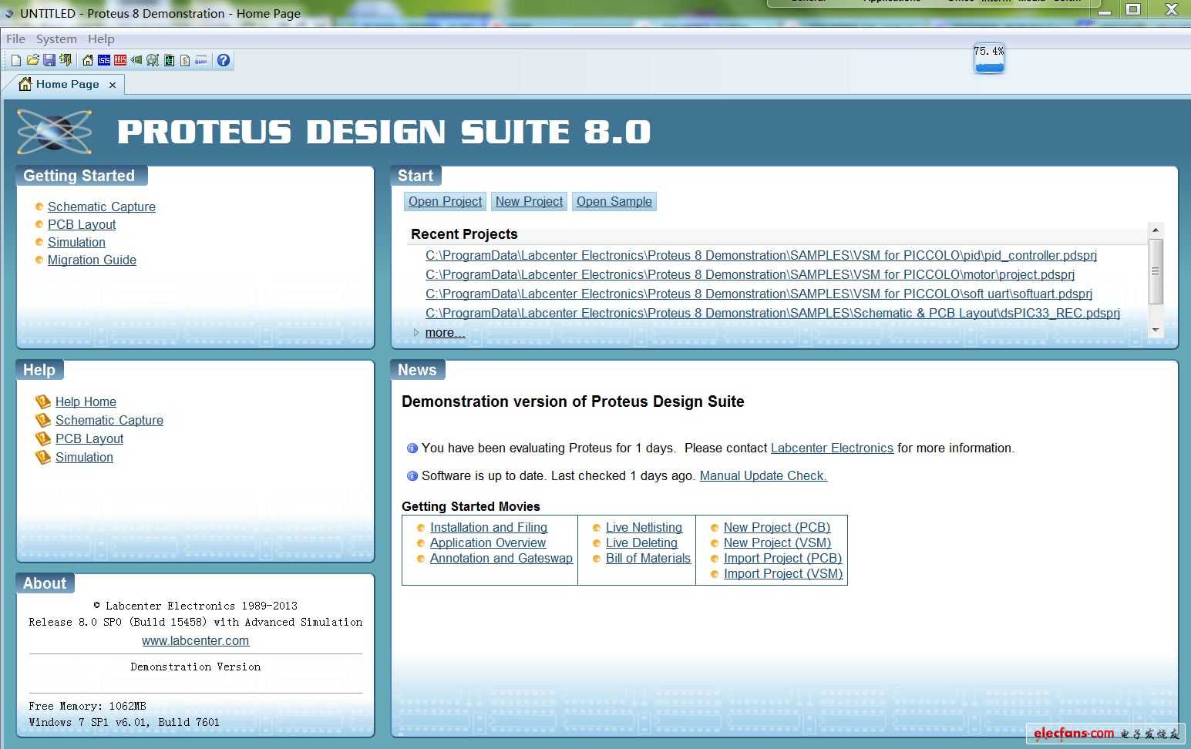Open ISIS Schematic Capture icon
The width and height of the screenshot is (1191, 749).
tap(104, 60)
